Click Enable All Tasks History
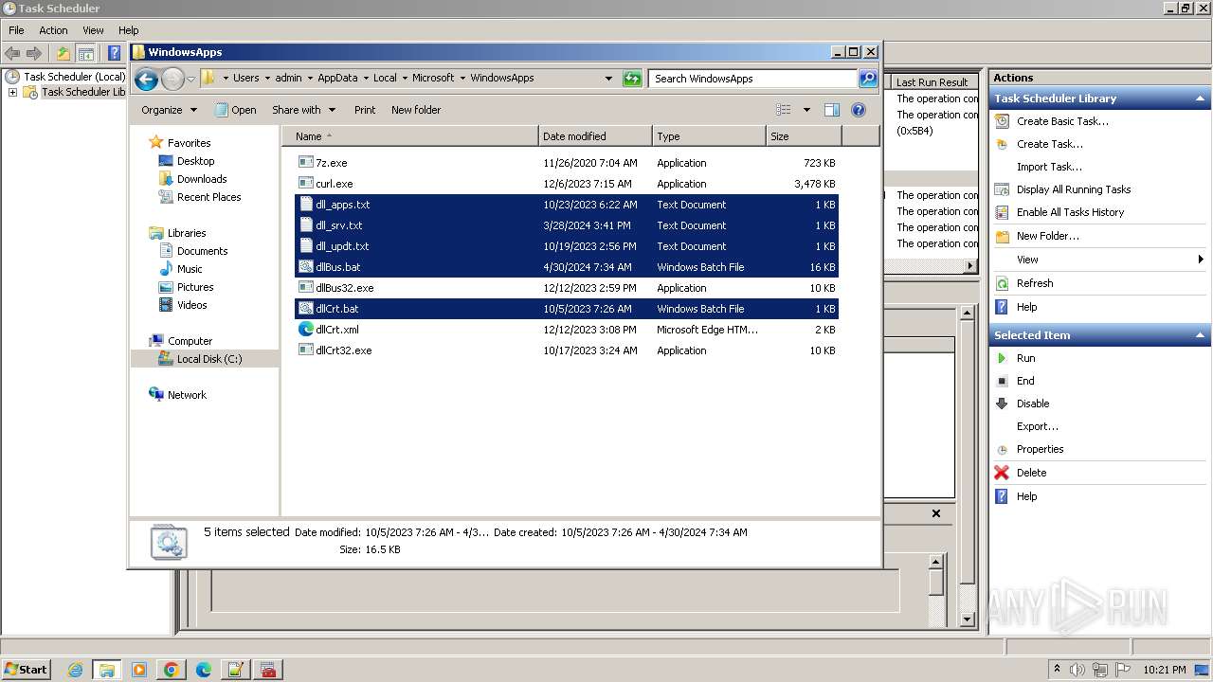The image size is (1213, 682). coord(1070,212)
